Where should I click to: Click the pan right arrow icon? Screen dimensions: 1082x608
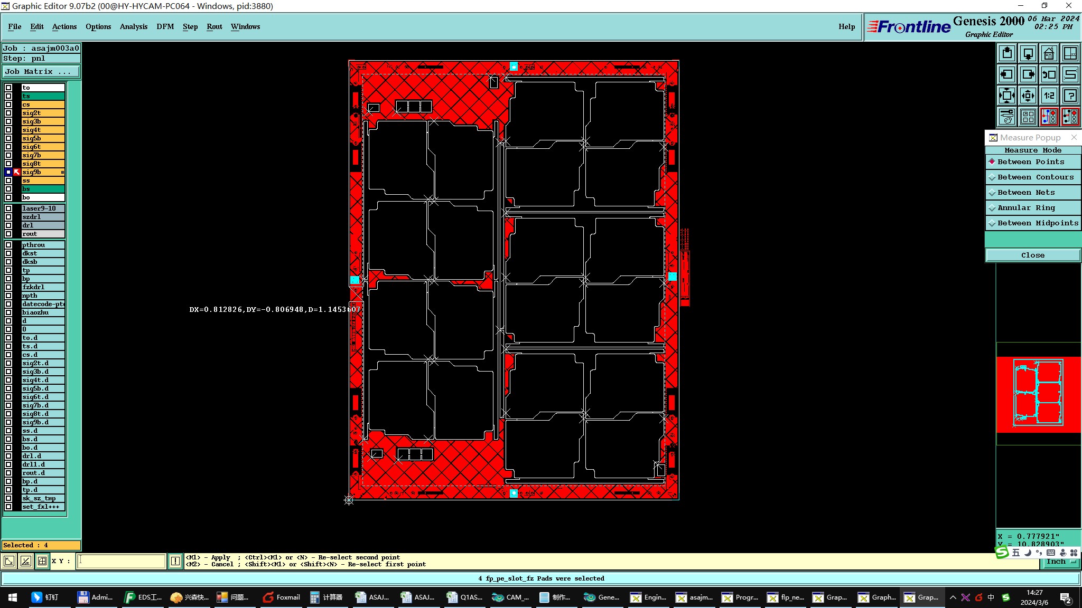pyautogui.click(x=1028, y=74)
